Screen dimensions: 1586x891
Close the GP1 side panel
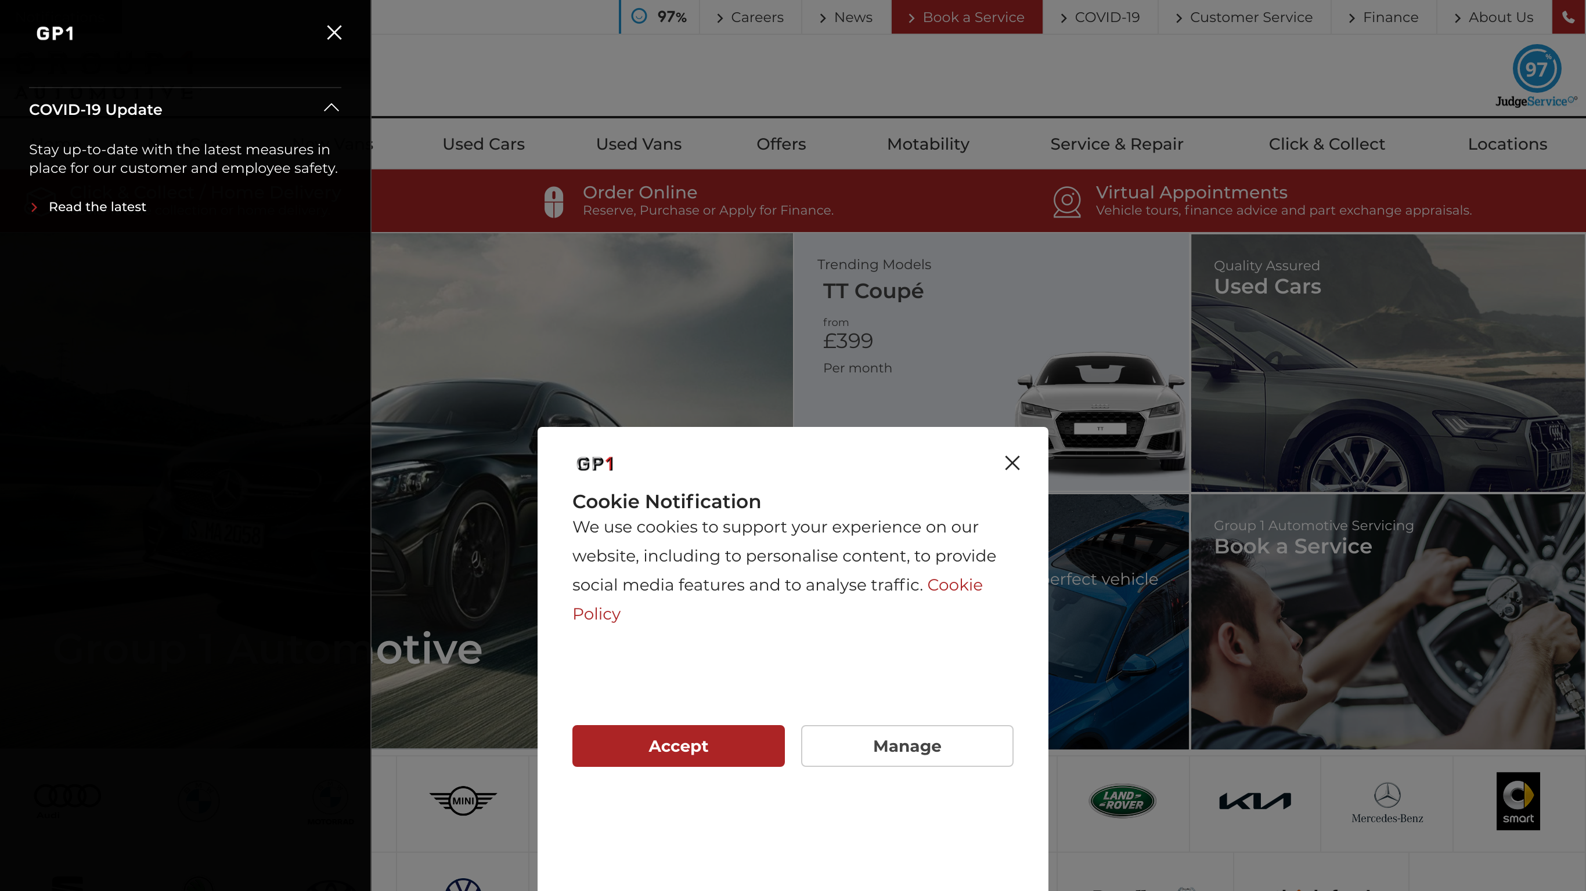[x=334, y=32]
